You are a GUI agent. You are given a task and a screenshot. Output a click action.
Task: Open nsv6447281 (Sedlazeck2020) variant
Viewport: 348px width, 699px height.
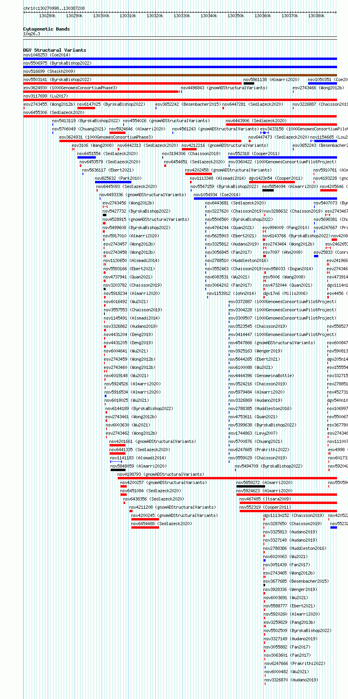[x=253, y=104]
